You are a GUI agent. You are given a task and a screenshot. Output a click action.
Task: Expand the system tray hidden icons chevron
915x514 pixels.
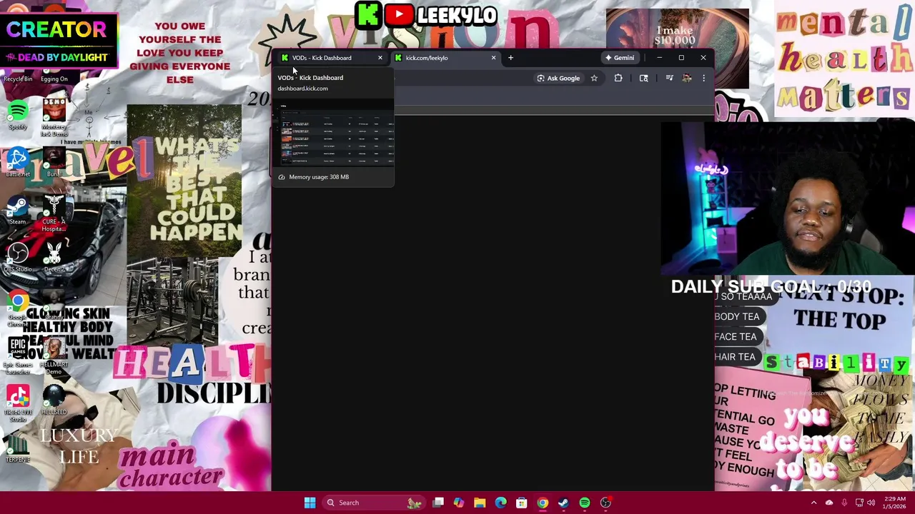(813, 503)
